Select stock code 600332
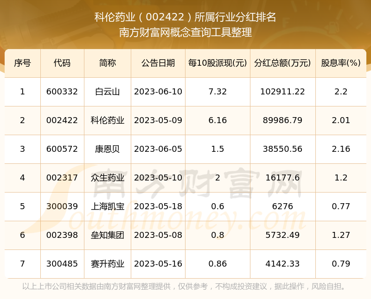The height and width of the screenshot is (299, 371). [x=62, y=92]
